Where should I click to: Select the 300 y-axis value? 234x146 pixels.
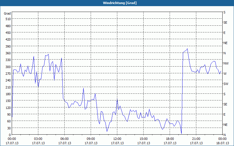point(8,67)
